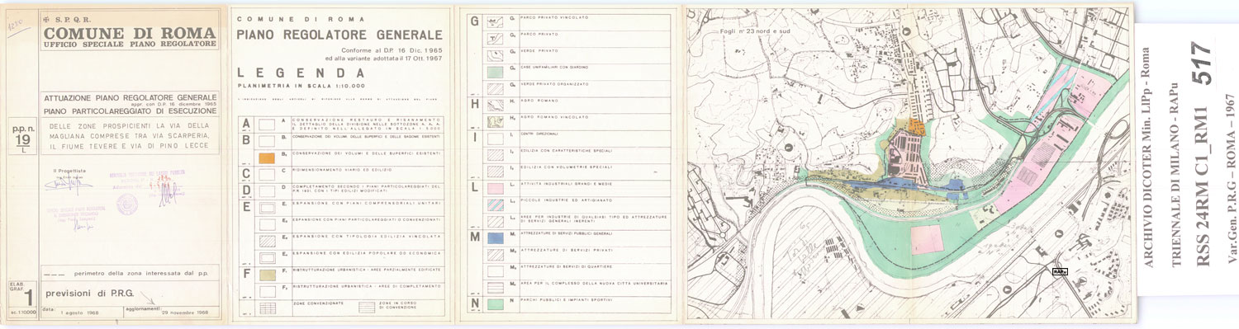1239x329 pixels.
Task: Click the orange B2 conservazione legend swatch
Action: [266, 157]
